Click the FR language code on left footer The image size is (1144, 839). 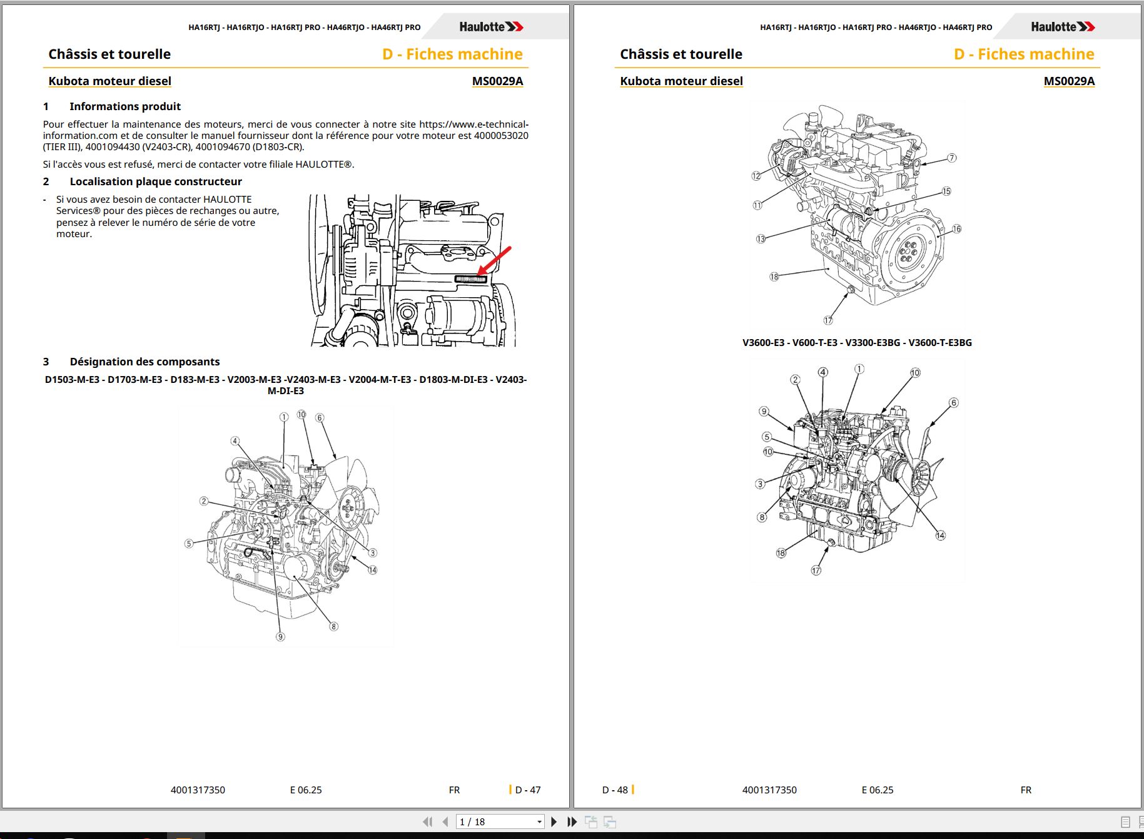pos(454,790)
